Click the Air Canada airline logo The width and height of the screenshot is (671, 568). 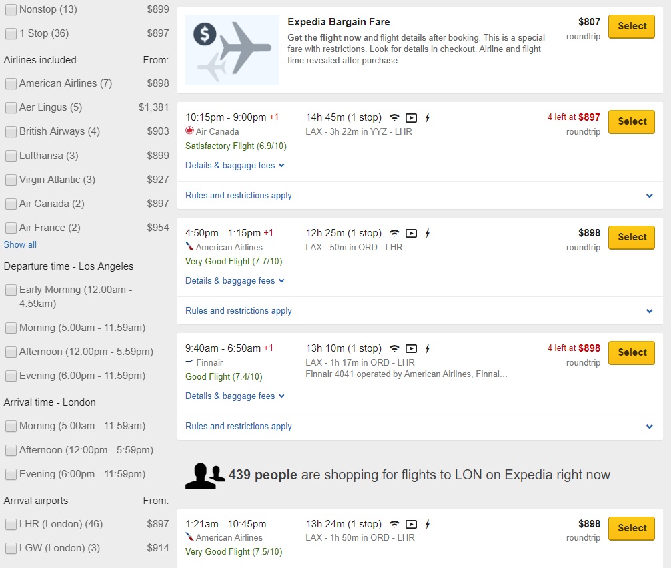(x=191, y=130)
